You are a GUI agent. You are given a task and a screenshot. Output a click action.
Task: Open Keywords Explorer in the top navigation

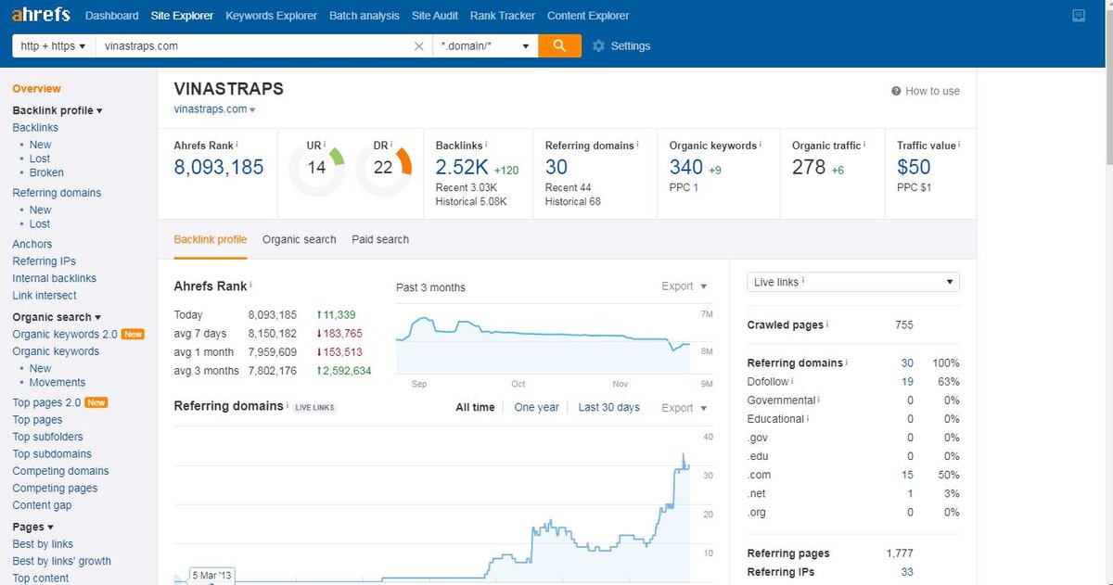[271, 16]
